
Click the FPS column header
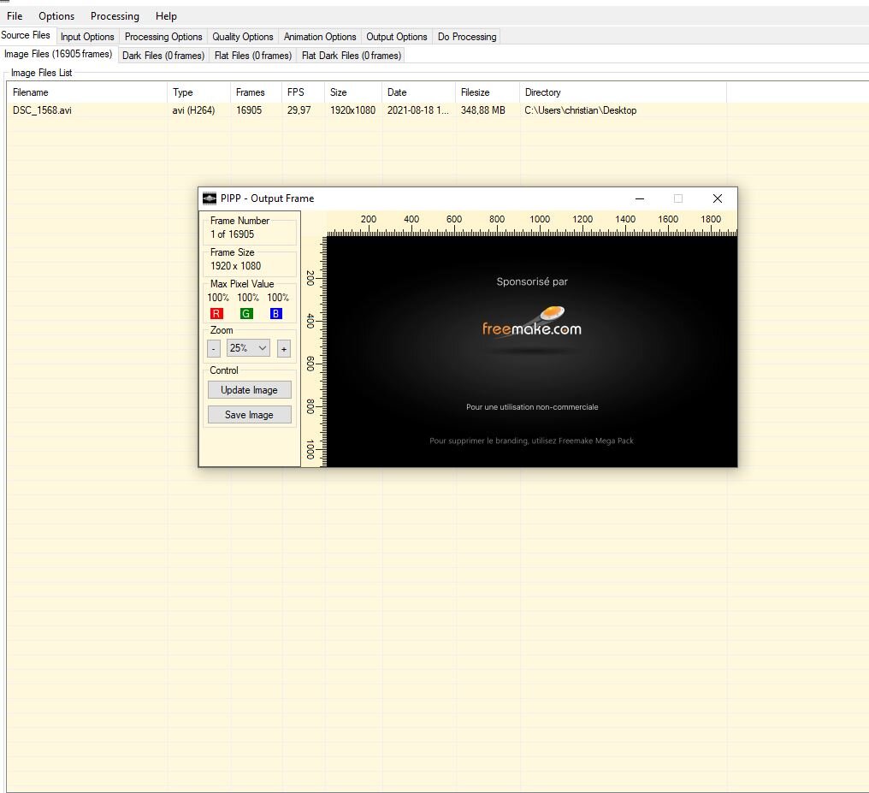(x=303, y=92)
